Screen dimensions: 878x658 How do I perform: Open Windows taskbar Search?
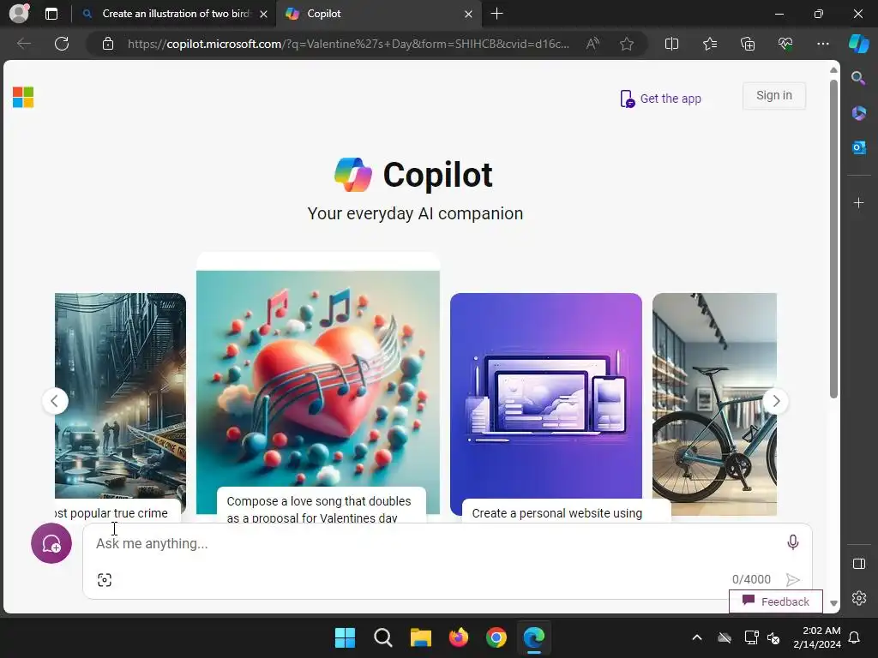[x=383, y=637]
